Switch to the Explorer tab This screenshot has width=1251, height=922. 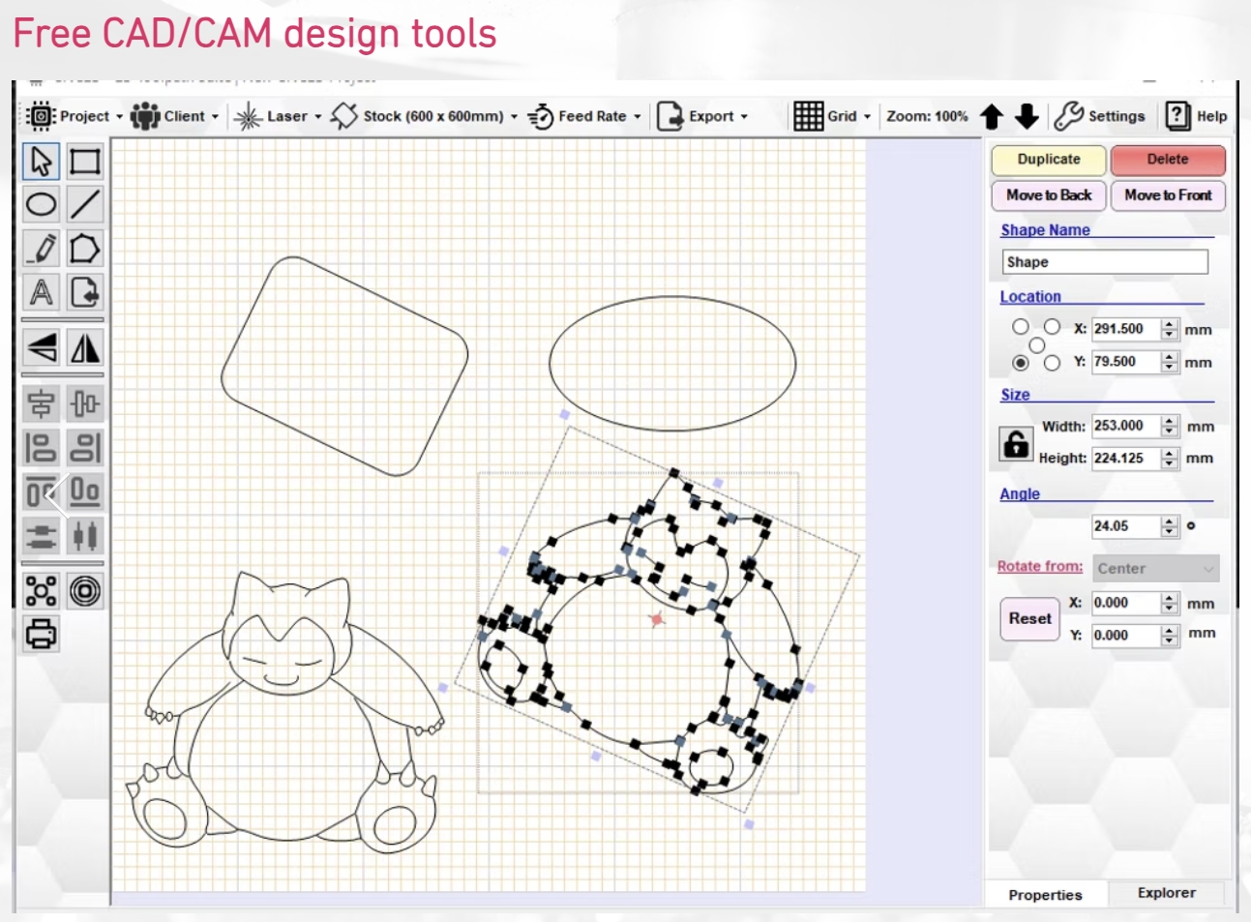point(1166,893)
